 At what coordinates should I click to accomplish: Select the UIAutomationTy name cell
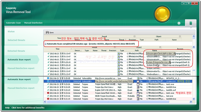[154, 71]
